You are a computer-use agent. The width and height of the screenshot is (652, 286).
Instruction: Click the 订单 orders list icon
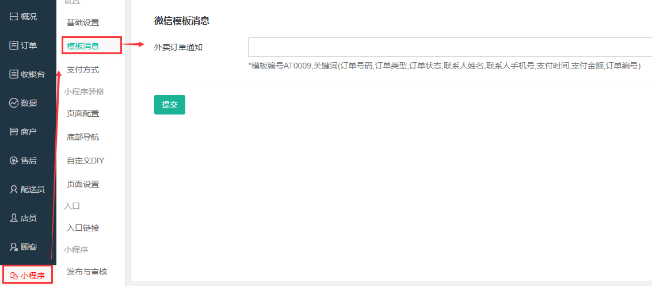(x=14, y=45)
